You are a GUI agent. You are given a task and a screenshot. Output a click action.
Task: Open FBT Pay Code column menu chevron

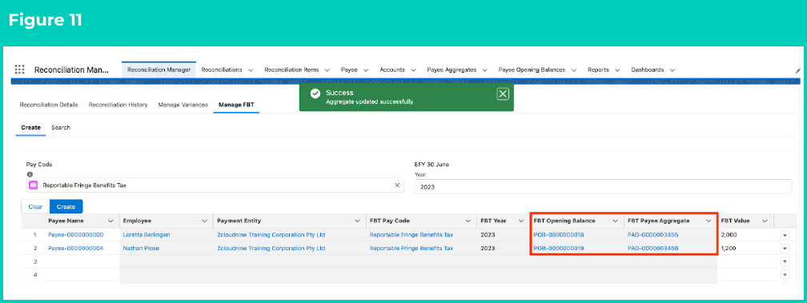[x=468, y=221]
